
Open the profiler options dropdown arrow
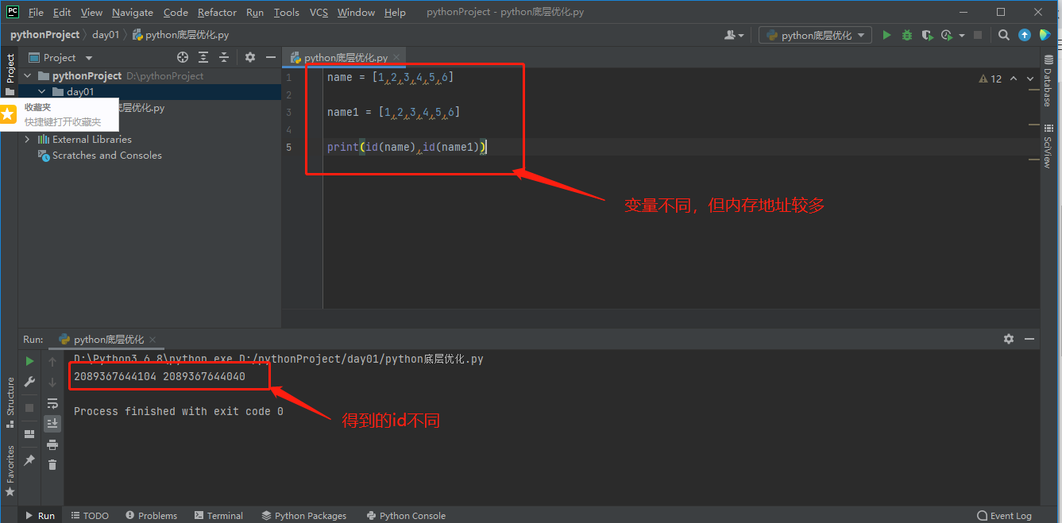pyautogui.click(x=961, y=36)
